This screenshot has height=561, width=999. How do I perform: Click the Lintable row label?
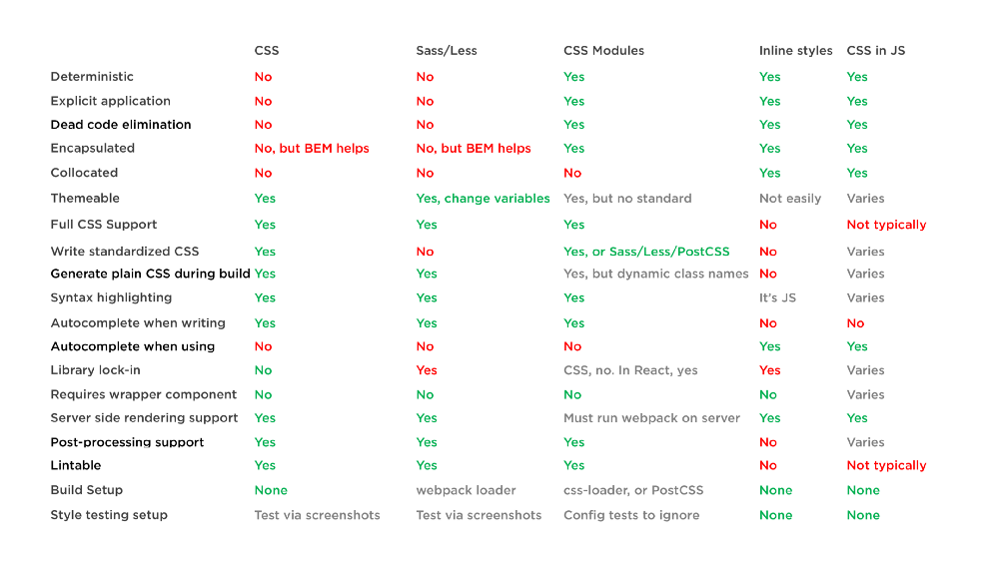click(x=76, y=465)
